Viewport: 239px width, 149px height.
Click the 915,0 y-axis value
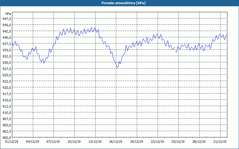[7, 100]
